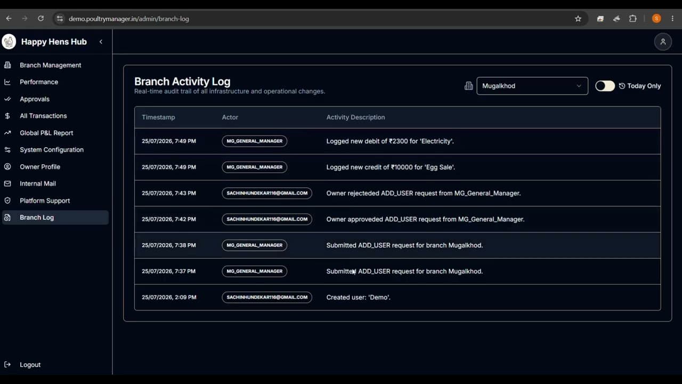The height and width of the screenshot is (384, 682).
Task: Click actor email badge in approved request row
Action: coord(267,219)
